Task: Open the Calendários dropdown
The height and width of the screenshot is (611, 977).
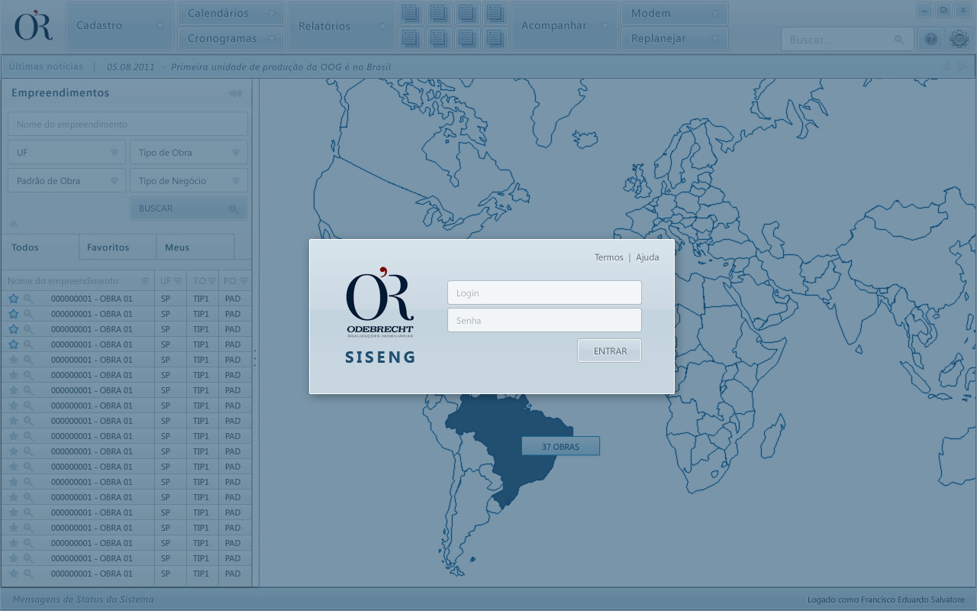Action: coord(231,13)
